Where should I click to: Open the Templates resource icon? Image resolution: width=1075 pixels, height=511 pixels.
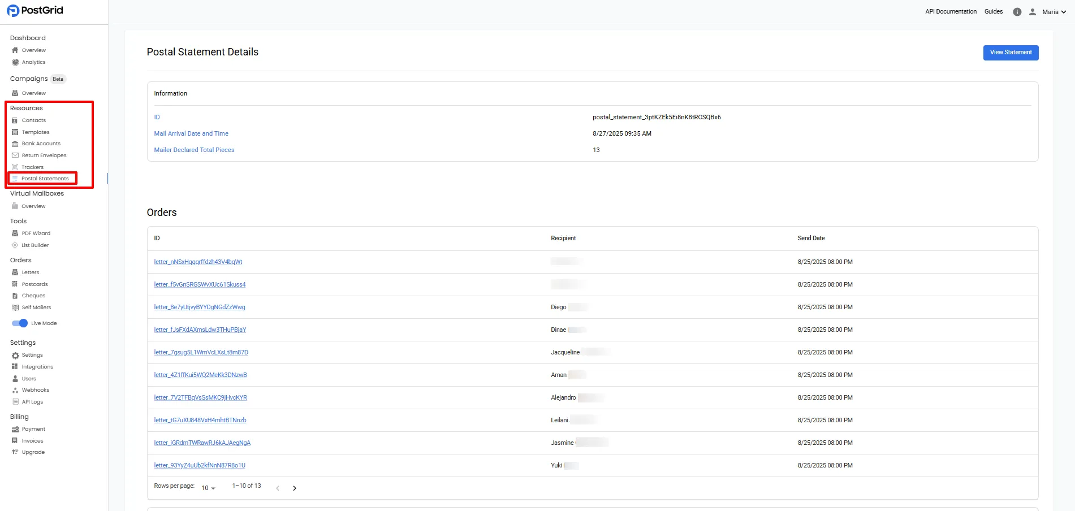[15, 132]
